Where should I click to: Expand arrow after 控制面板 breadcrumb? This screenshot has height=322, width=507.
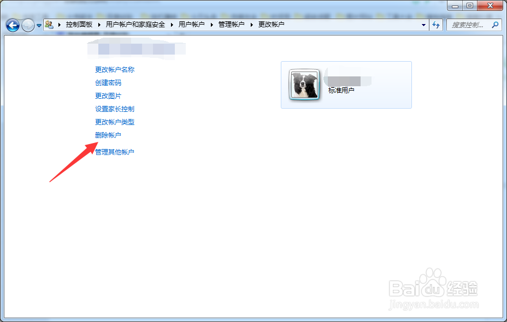pos(99,25)
